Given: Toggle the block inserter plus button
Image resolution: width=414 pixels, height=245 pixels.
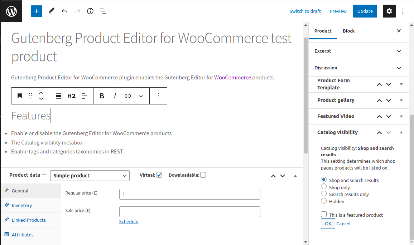Looking at the screenshot, I should pos(37,11).
